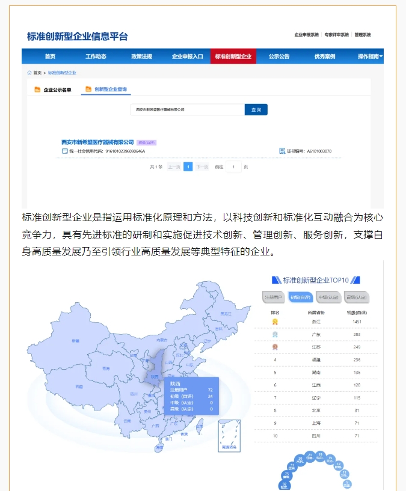Click gold medal icon for 浙江 rank
The width and height of the screenshot is (406, 491).
(x=275, y=322)
